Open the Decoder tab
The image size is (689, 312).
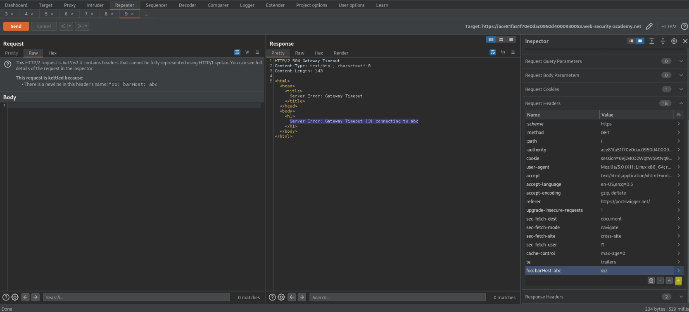click(x=188, y=5)
